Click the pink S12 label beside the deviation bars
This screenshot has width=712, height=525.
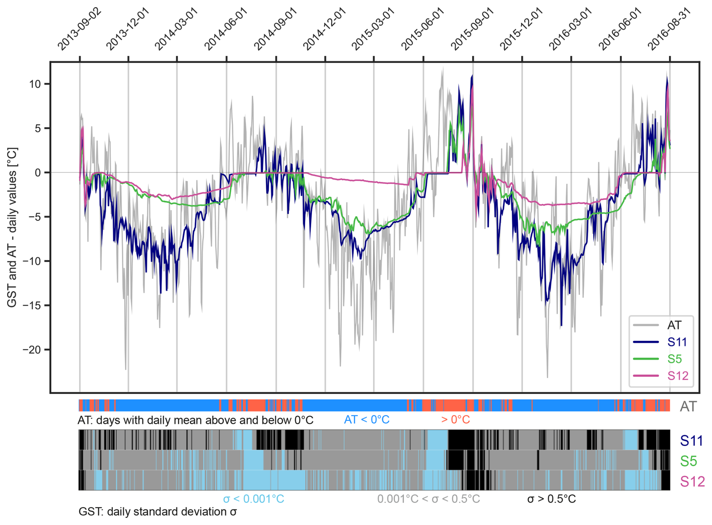[692, 481]
